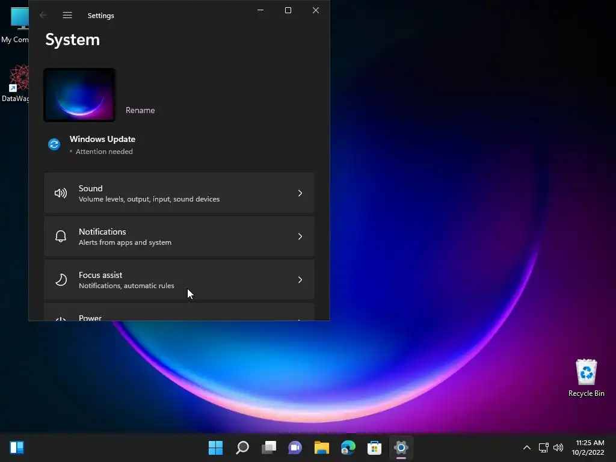The width and height of the screenshot is (616, 462).
Task: Expand the Notifications row chevron
Action: [x=300, y=236]
